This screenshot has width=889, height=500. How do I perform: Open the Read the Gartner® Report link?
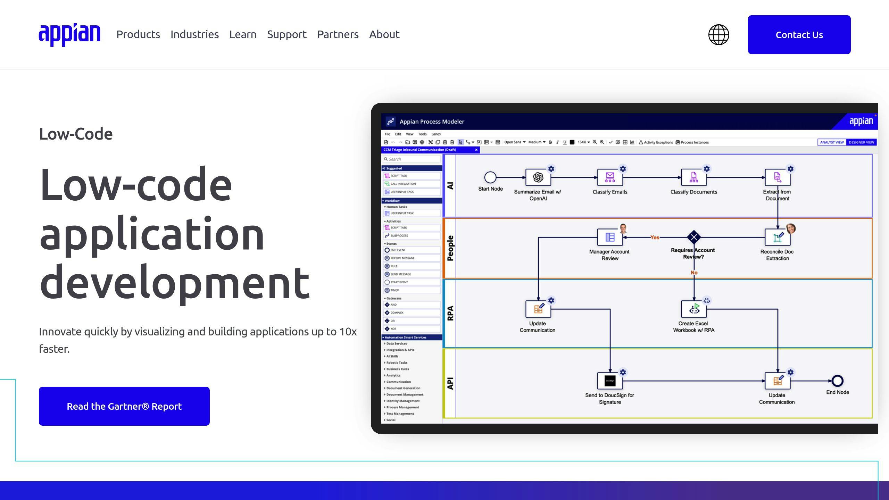click(124, 406)
